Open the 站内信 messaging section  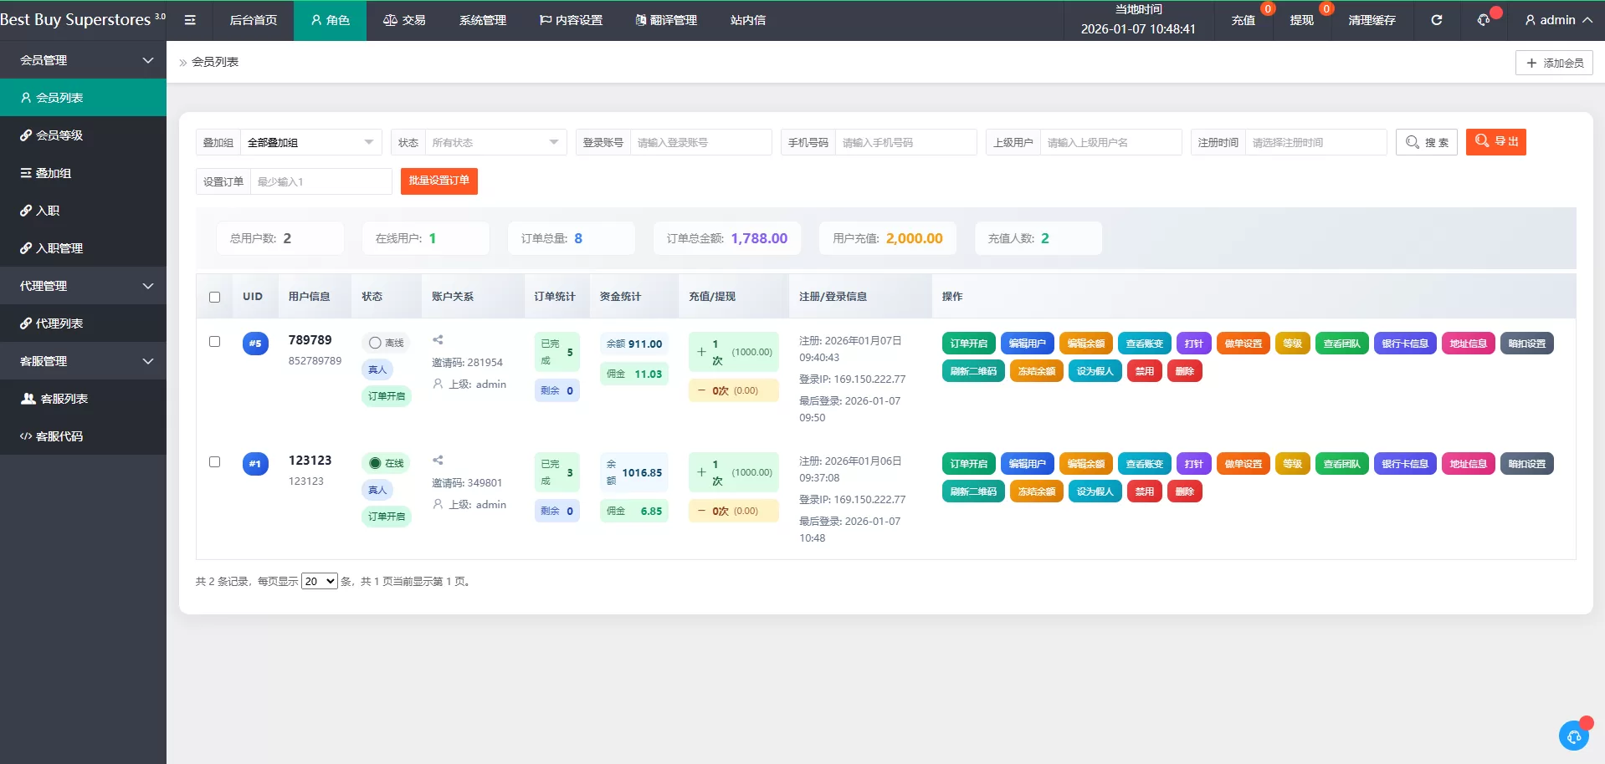[746, 20]
